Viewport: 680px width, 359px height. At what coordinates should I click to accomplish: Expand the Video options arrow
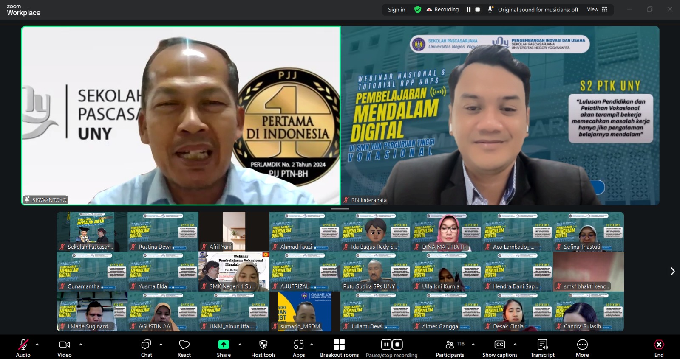pyautogui.click(x=81, y=345)
